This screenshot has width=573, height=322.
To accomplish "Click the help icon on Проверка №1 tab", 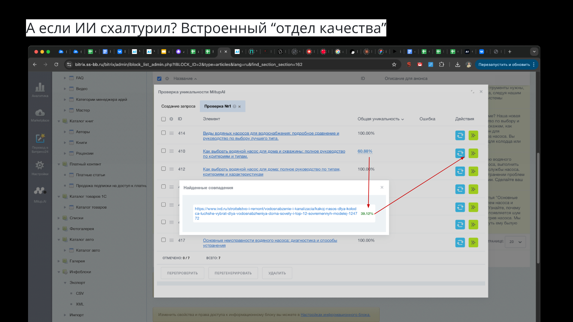I will [x=235, y=106].
